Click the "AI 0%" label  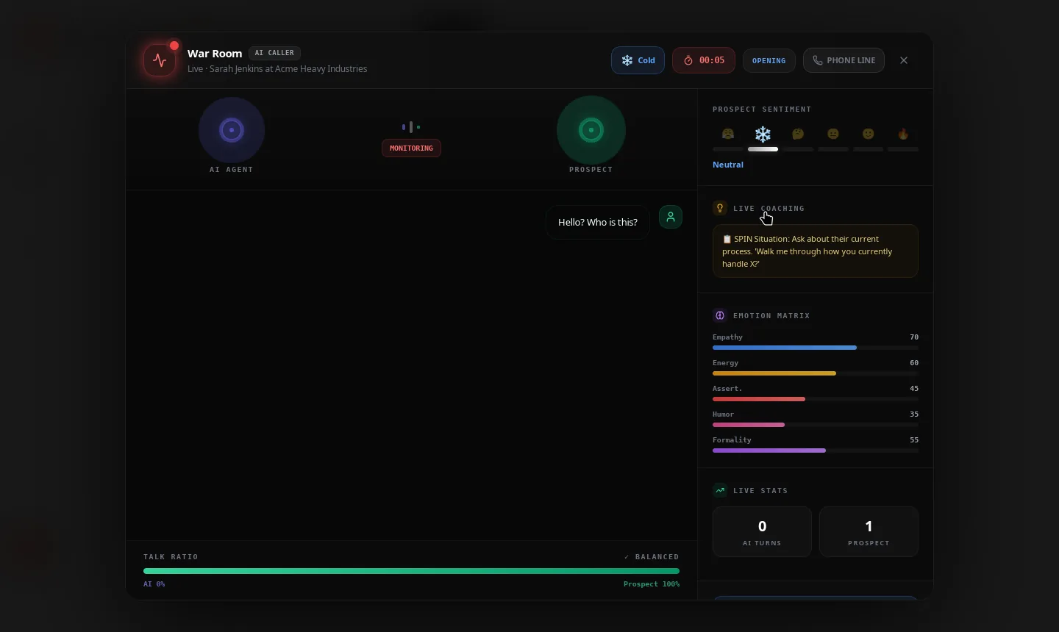click(x=154, y=584)
